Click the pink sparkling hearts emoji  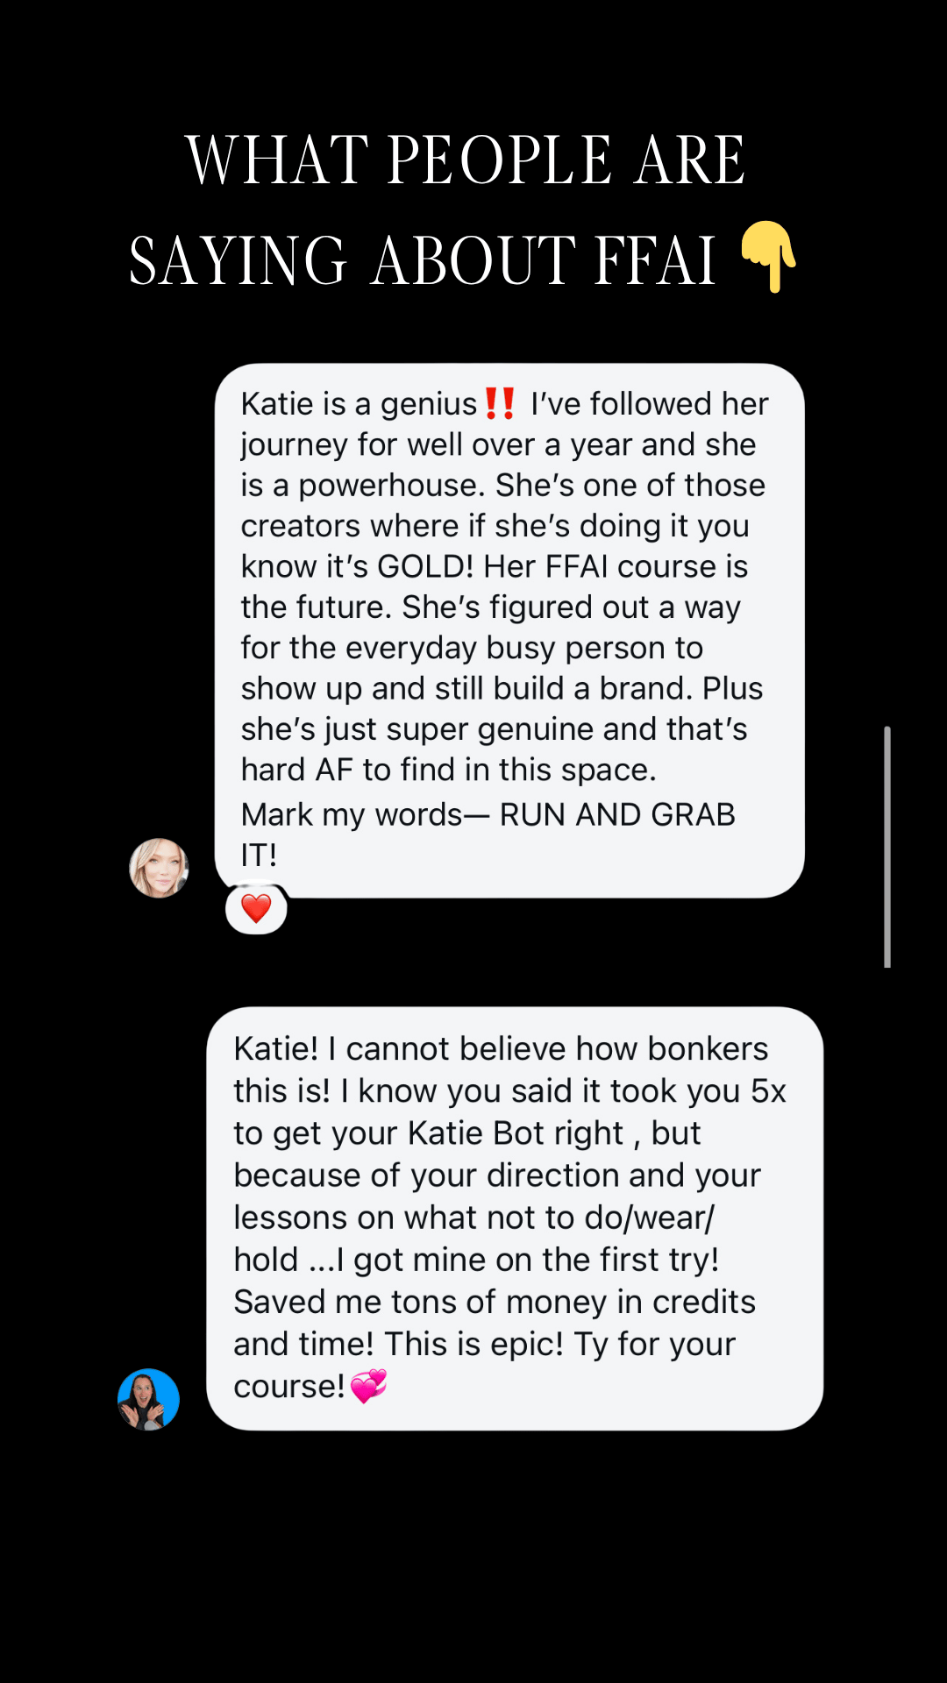368,1386
